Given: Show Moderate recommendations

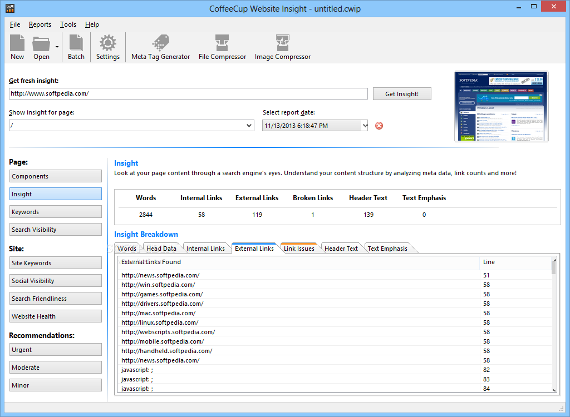Looking at the screenshot, I should pos(56,368).
